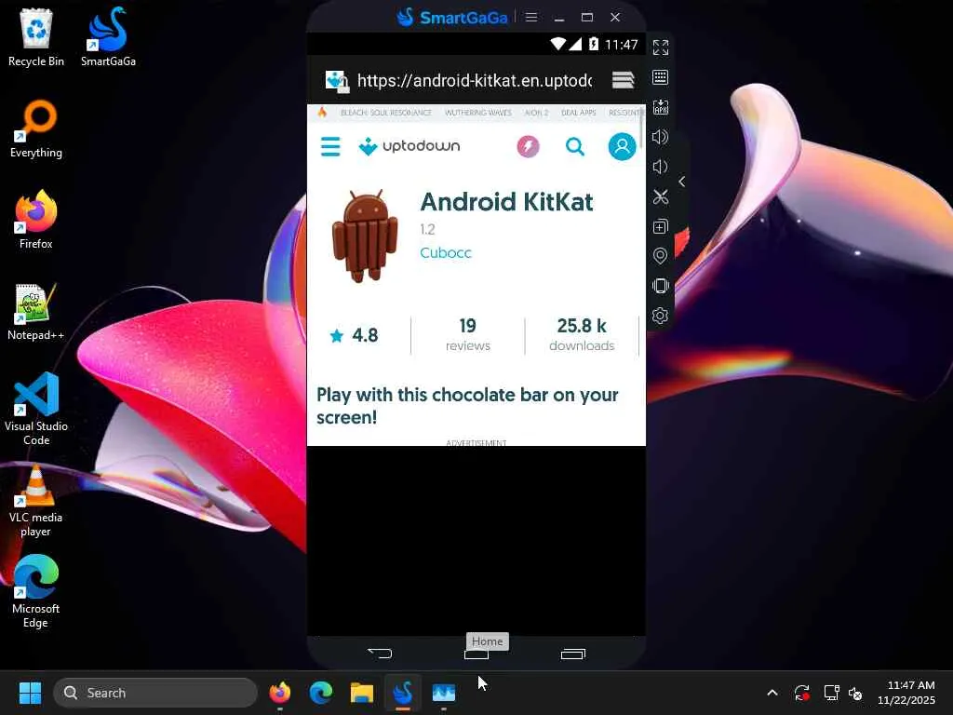Screen dimensions: 953x715
Task: Open the Deal Apps trending link
Action: (x=579, y=113)
